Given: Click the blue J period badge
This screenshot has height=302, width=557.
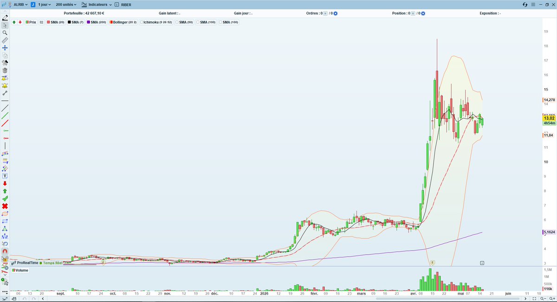Looking at the screenshot, I should point(33,4).
